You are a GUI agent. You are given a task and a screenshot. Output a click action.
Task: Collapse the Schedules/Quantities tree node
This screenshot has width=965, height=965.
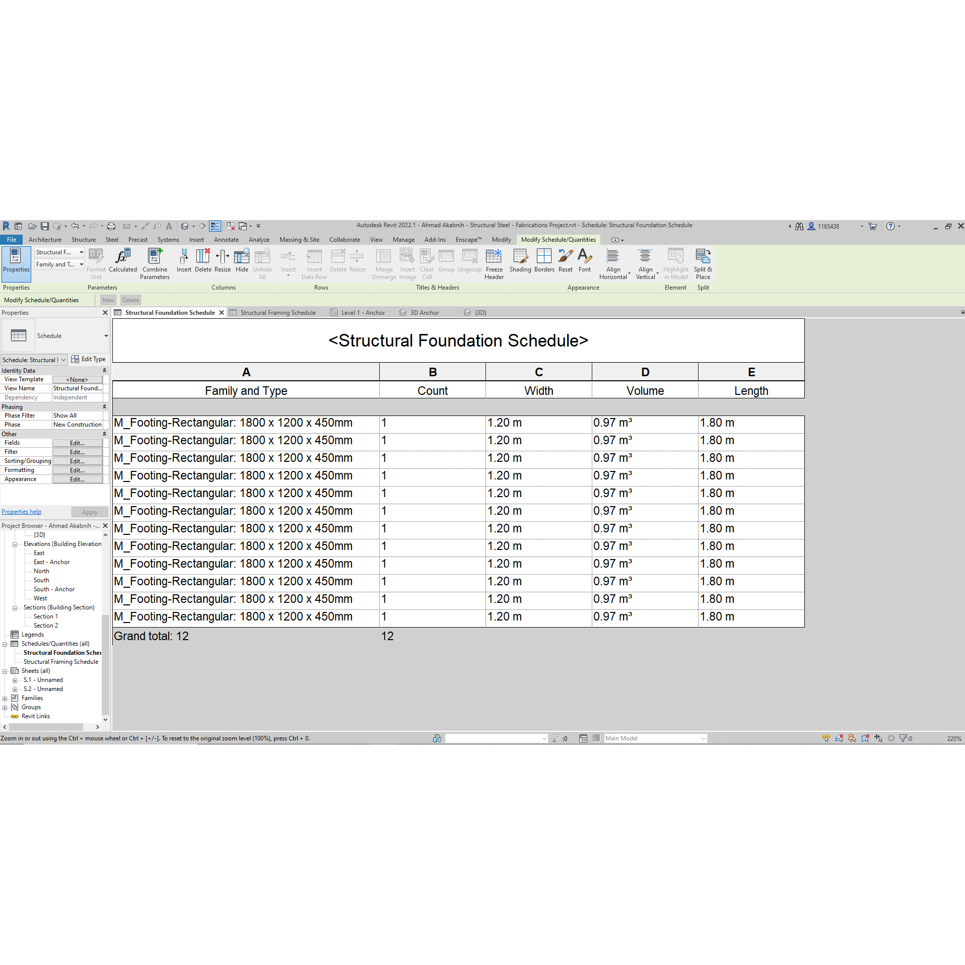pyautogui.click(x=5, y=644)
